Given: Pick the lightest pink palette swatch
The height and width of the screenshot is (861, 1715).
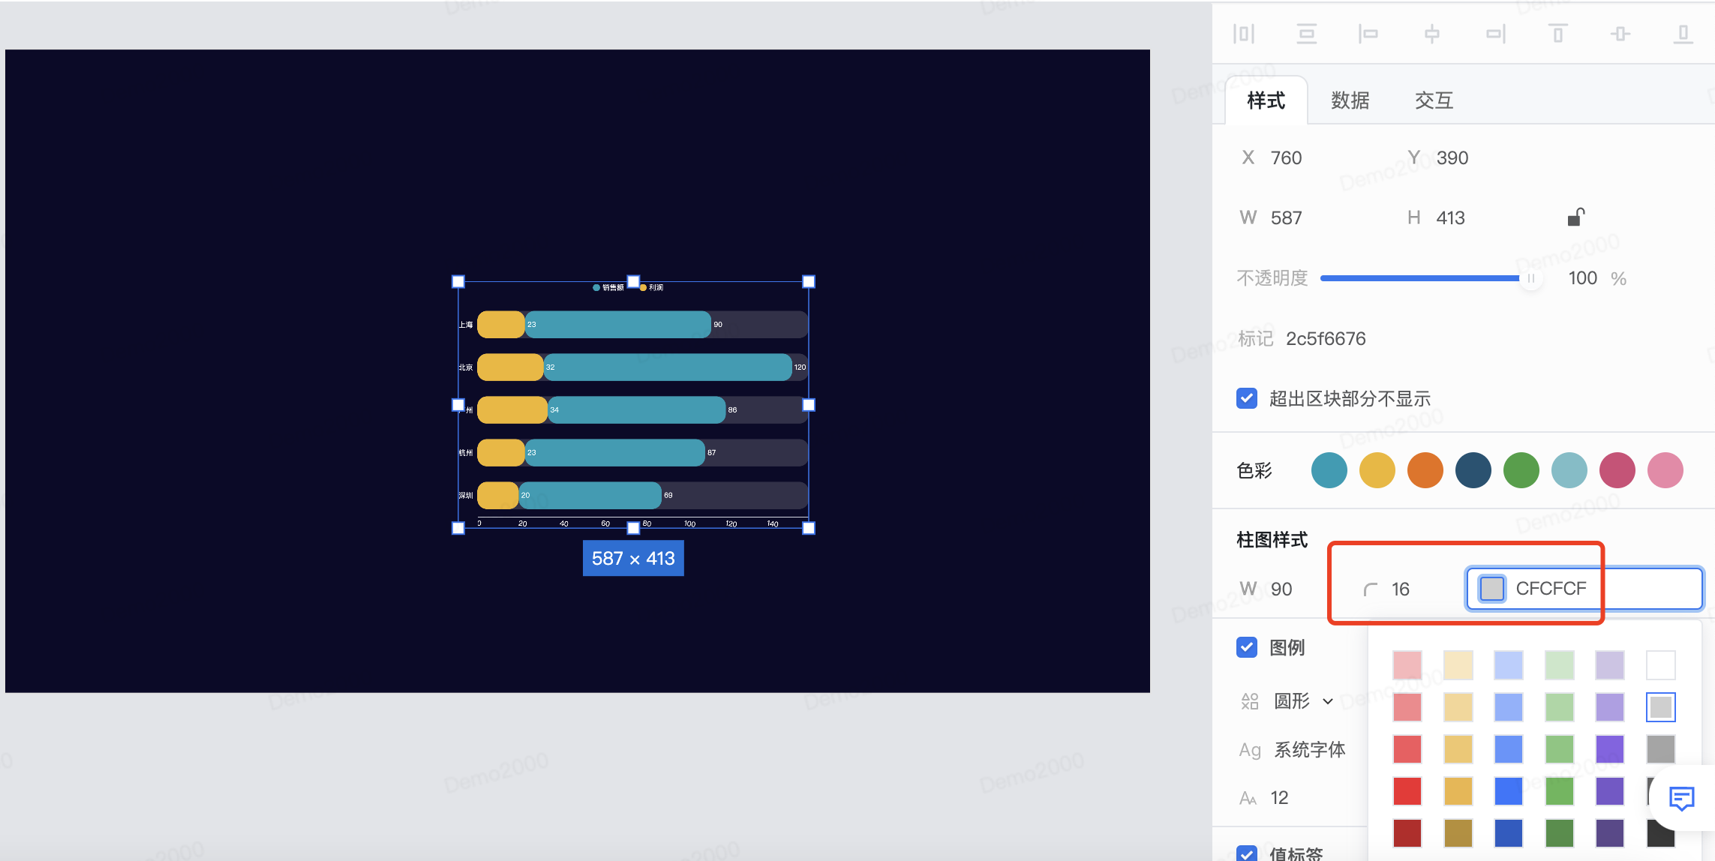Looking at the screenshot, I should click(x=1407, y=665).
